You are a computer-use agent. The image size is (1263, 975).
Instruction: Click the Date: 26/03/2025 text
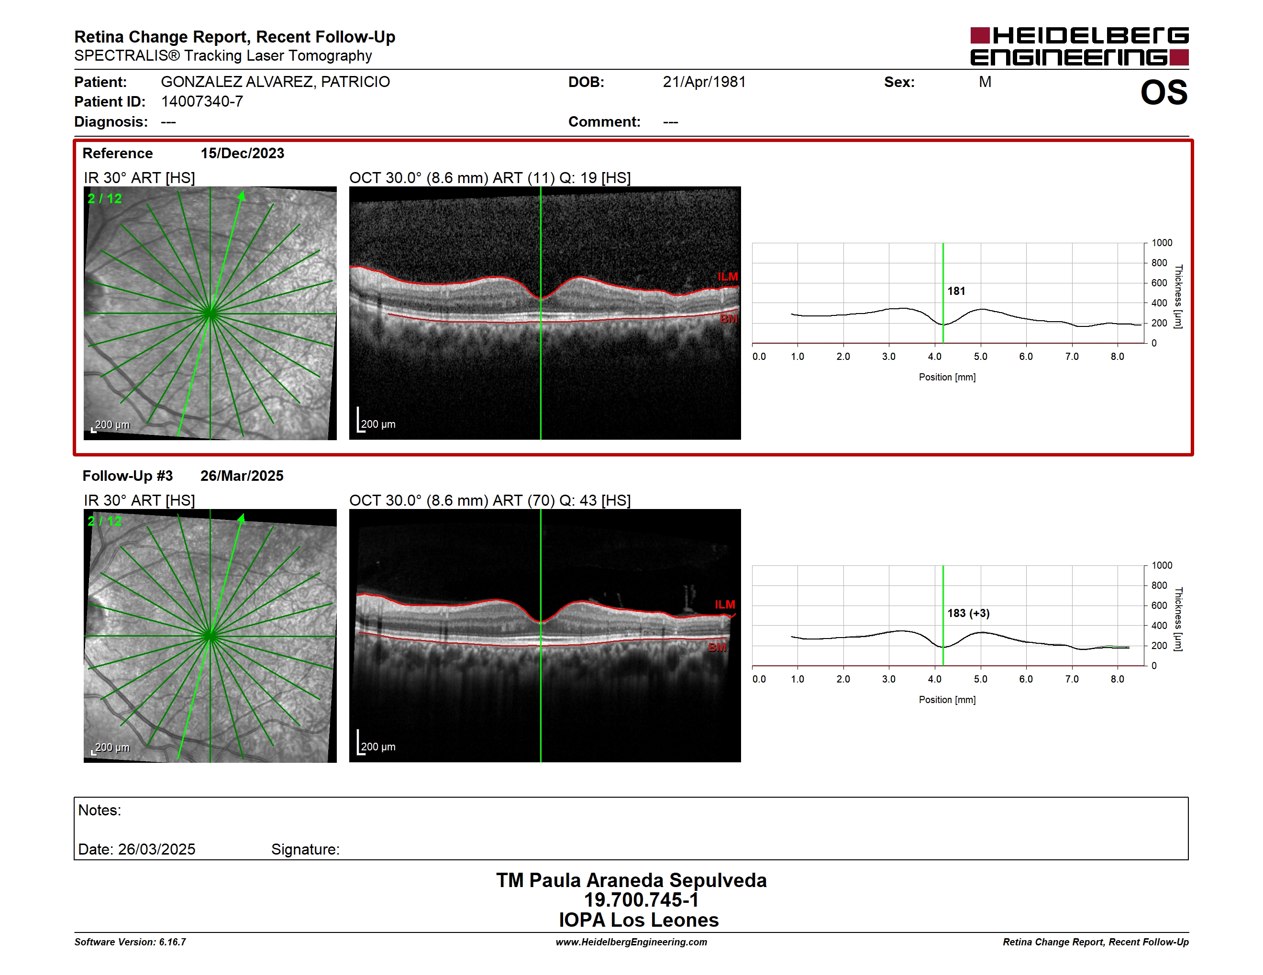(136, 849)
